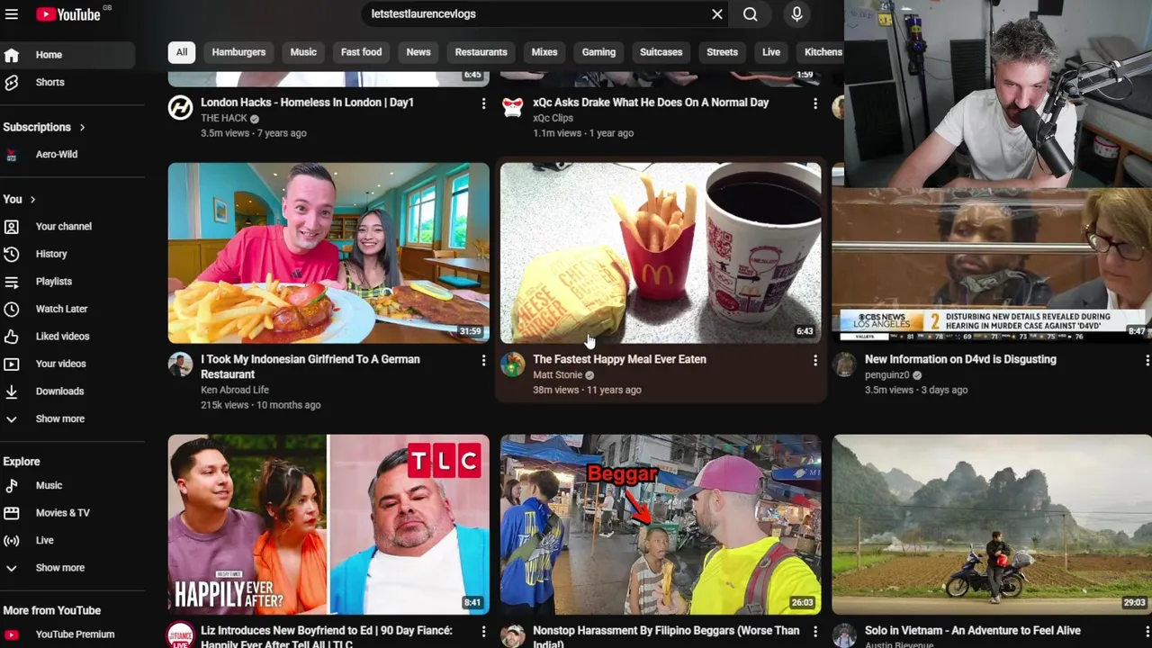Open options for Fastest Happy Meal video
The height and width of the screenshot is (648, 1152).
pyautogui.click(x=815, y=361)
